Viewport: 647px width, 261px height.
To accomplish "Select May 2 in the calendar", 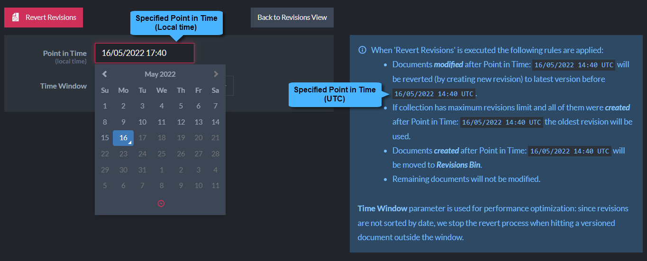I will pos(123,106).
